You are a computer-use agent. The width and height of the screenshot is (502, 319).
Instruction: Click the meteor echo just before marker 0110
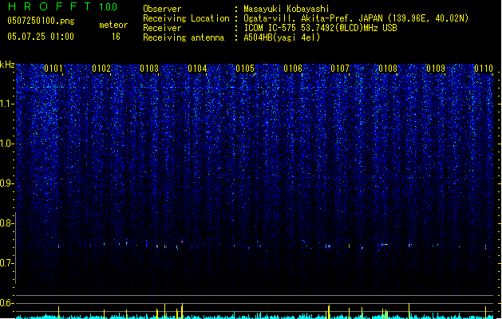click(x=486, y=247)
